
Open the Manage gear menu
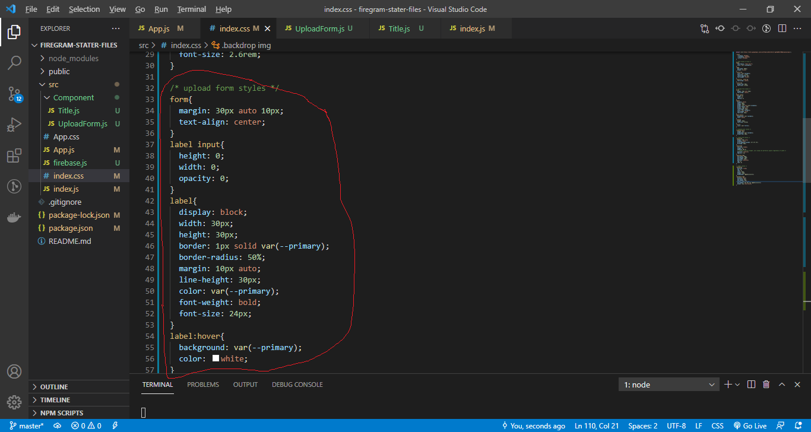coord(14,402)
